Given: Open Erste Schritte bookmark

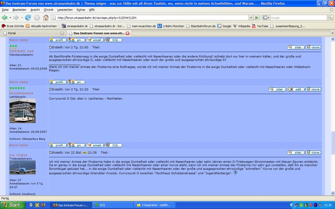Looking at the screenshot, I should 13,26.
